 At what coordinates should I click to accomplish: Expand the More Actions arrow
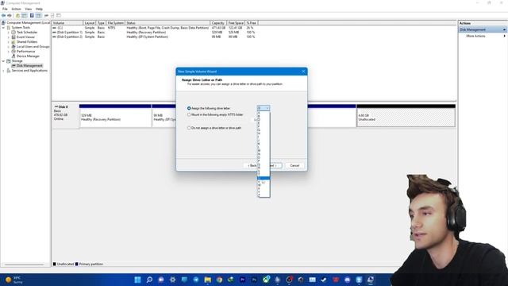point(505,36)
